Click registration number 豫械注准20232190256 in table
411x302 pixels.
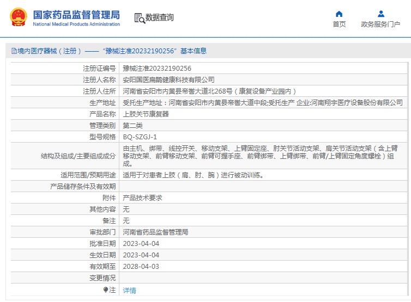click(157, 69)
